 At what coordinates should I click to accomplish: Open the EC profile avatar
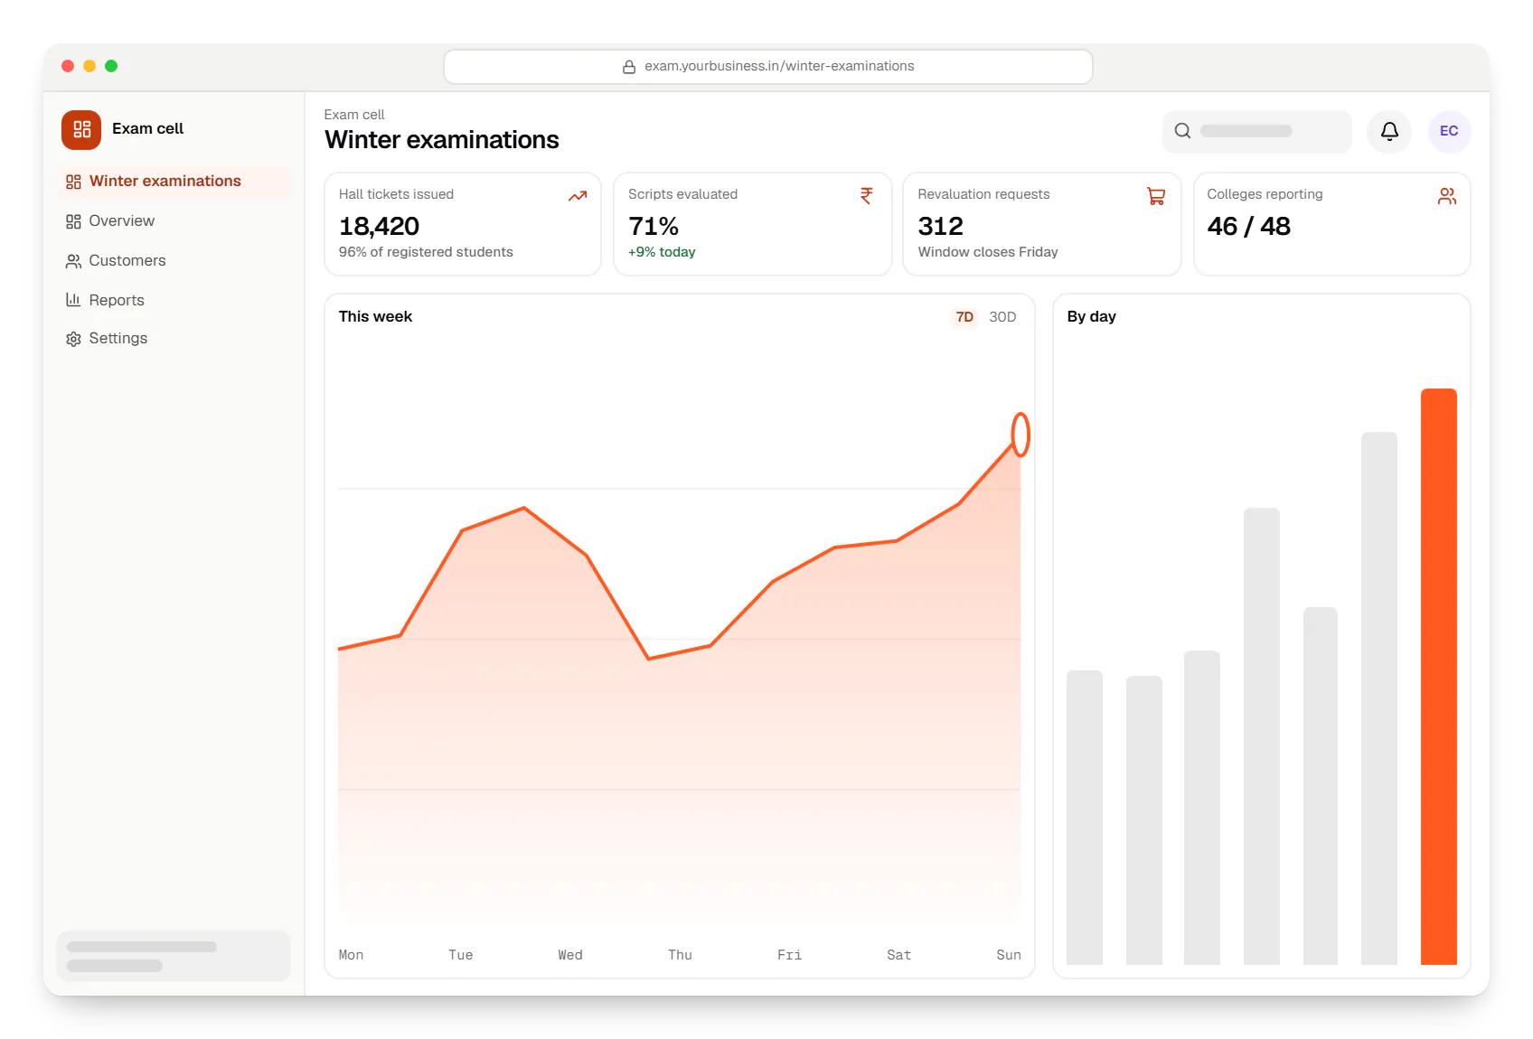coord(1449,131)
